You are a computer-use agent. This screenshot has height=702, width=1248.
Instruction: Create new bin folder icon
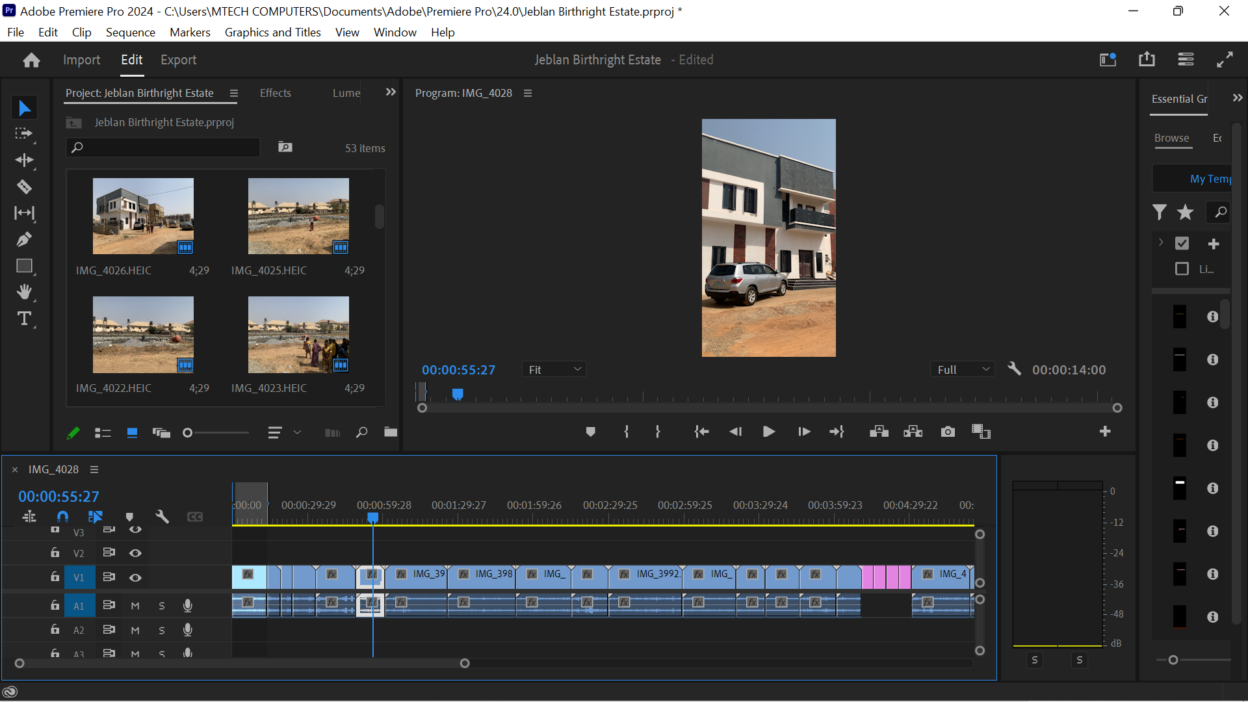[x=390, y=432]
